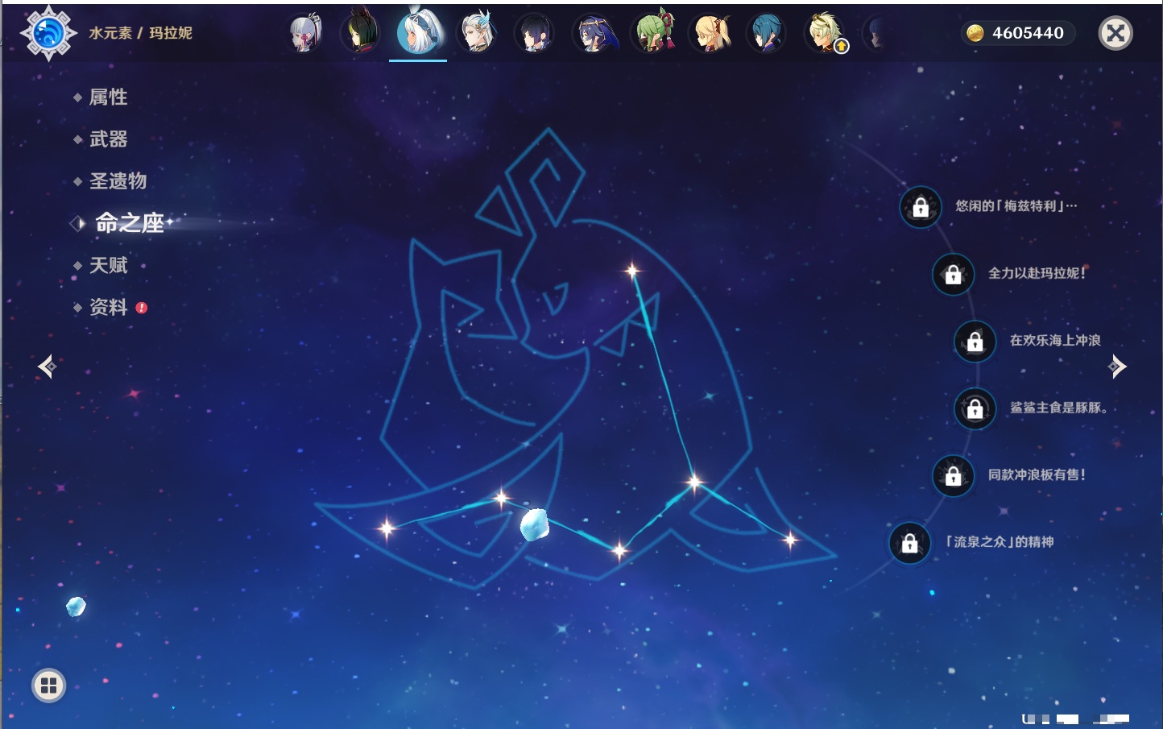Switch to the blonde ponytail character avatar
The image size is (1163, 729).
coord(710,33)
